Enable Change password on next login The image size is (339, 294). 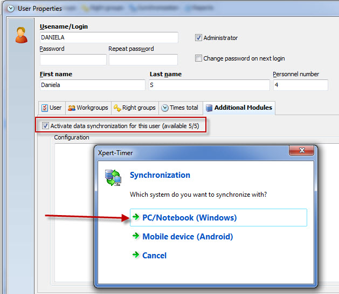coord(198,58)
